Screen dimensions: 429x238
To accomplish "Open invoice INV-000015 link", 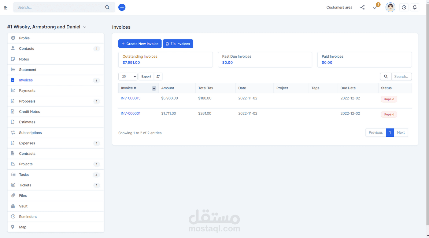I will [x=131, y=98].
